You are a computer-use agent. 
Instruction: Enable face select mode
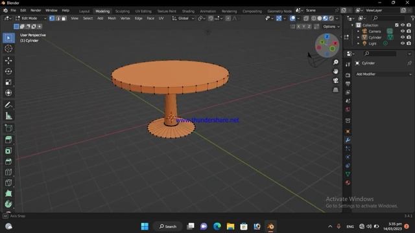pos(64,18)
